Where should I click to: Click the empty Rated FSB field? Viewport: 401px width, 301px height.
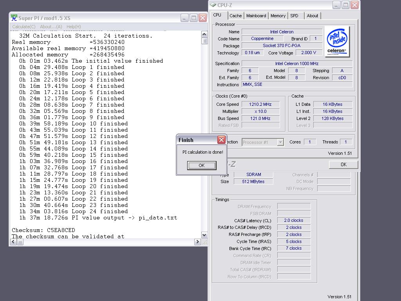(260, 125)
